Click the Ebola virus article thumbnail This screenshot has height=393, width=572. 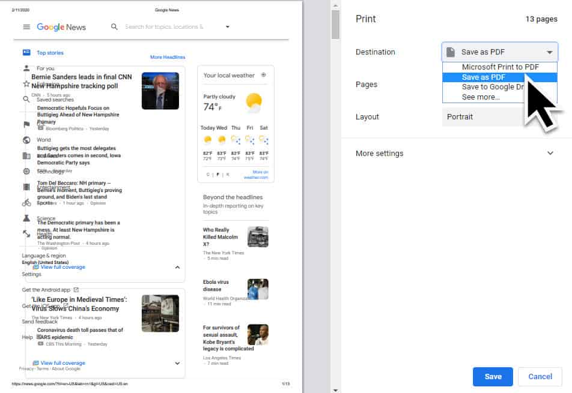pos(258,289)
